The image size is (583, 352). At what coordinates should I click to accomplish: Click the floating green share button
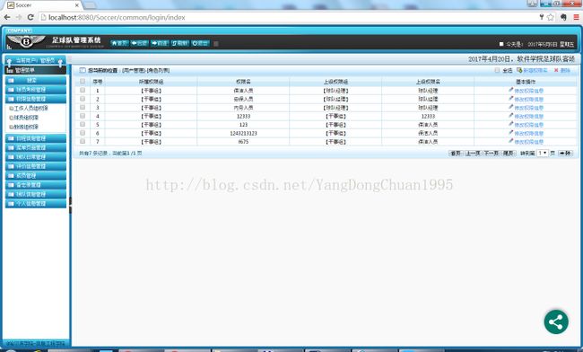click(556, 321)
